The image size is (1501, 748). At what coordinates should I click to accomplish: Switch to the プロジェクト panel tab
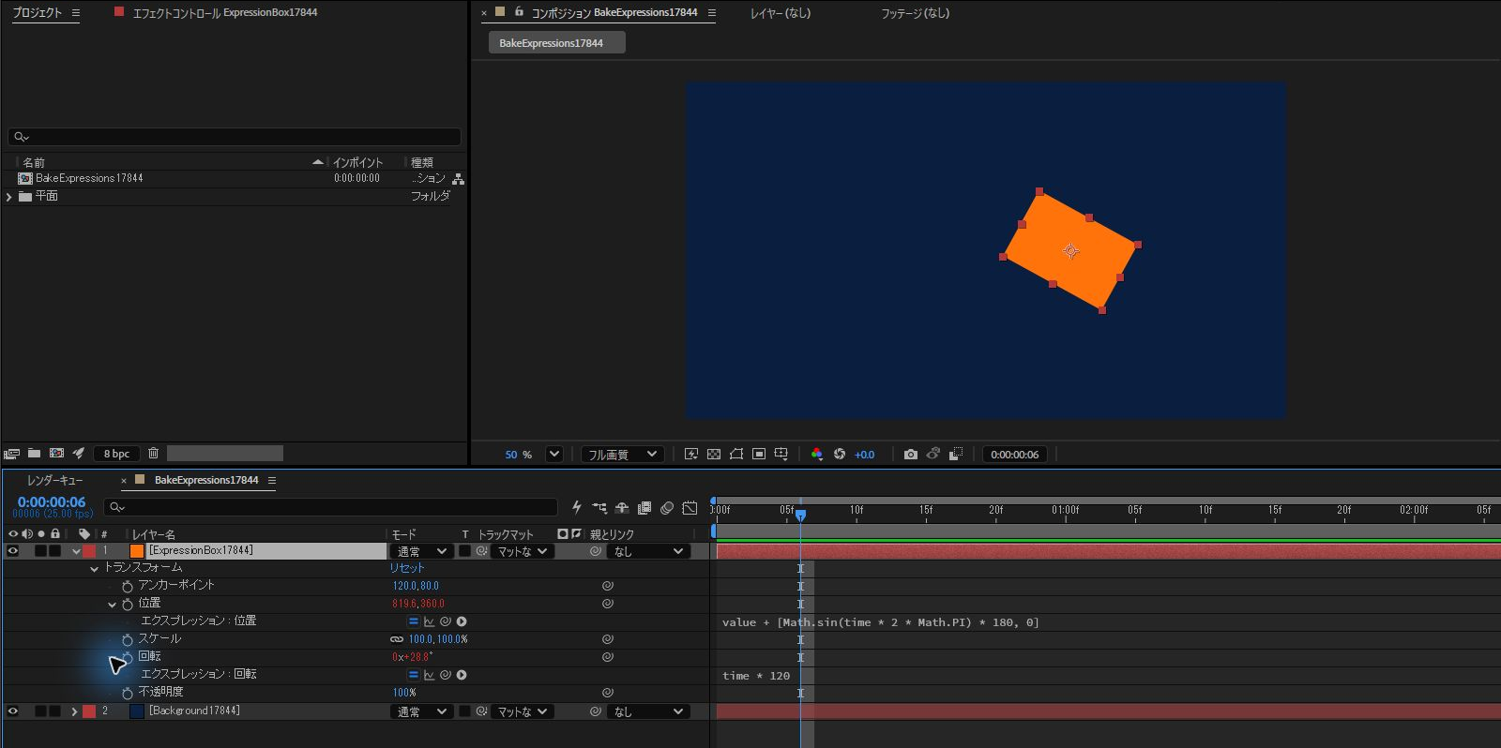pyautogui.click(x=38, y=13)
